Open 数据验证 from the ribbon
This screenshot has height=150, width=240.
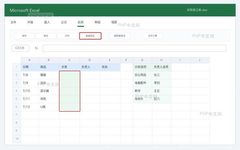click(90, 36)
